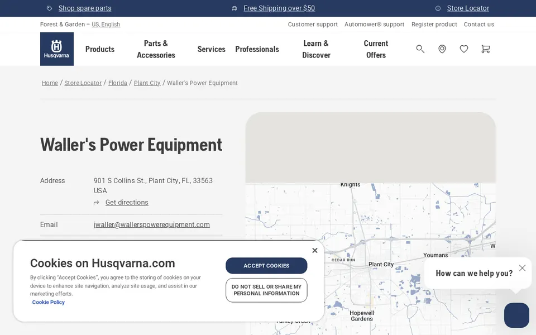Click Register product
Viewport: 536px width, 335px height.
(x=434, y=24)
